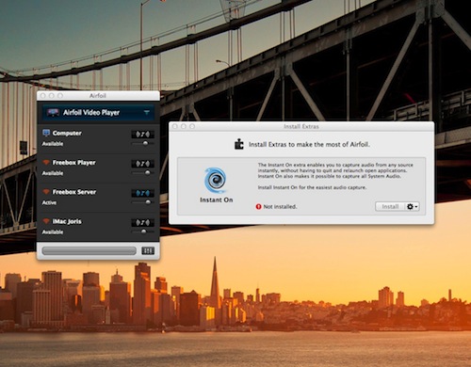
Task: Click the Freebox Server AirPlay icon
Action: point(46,192)
